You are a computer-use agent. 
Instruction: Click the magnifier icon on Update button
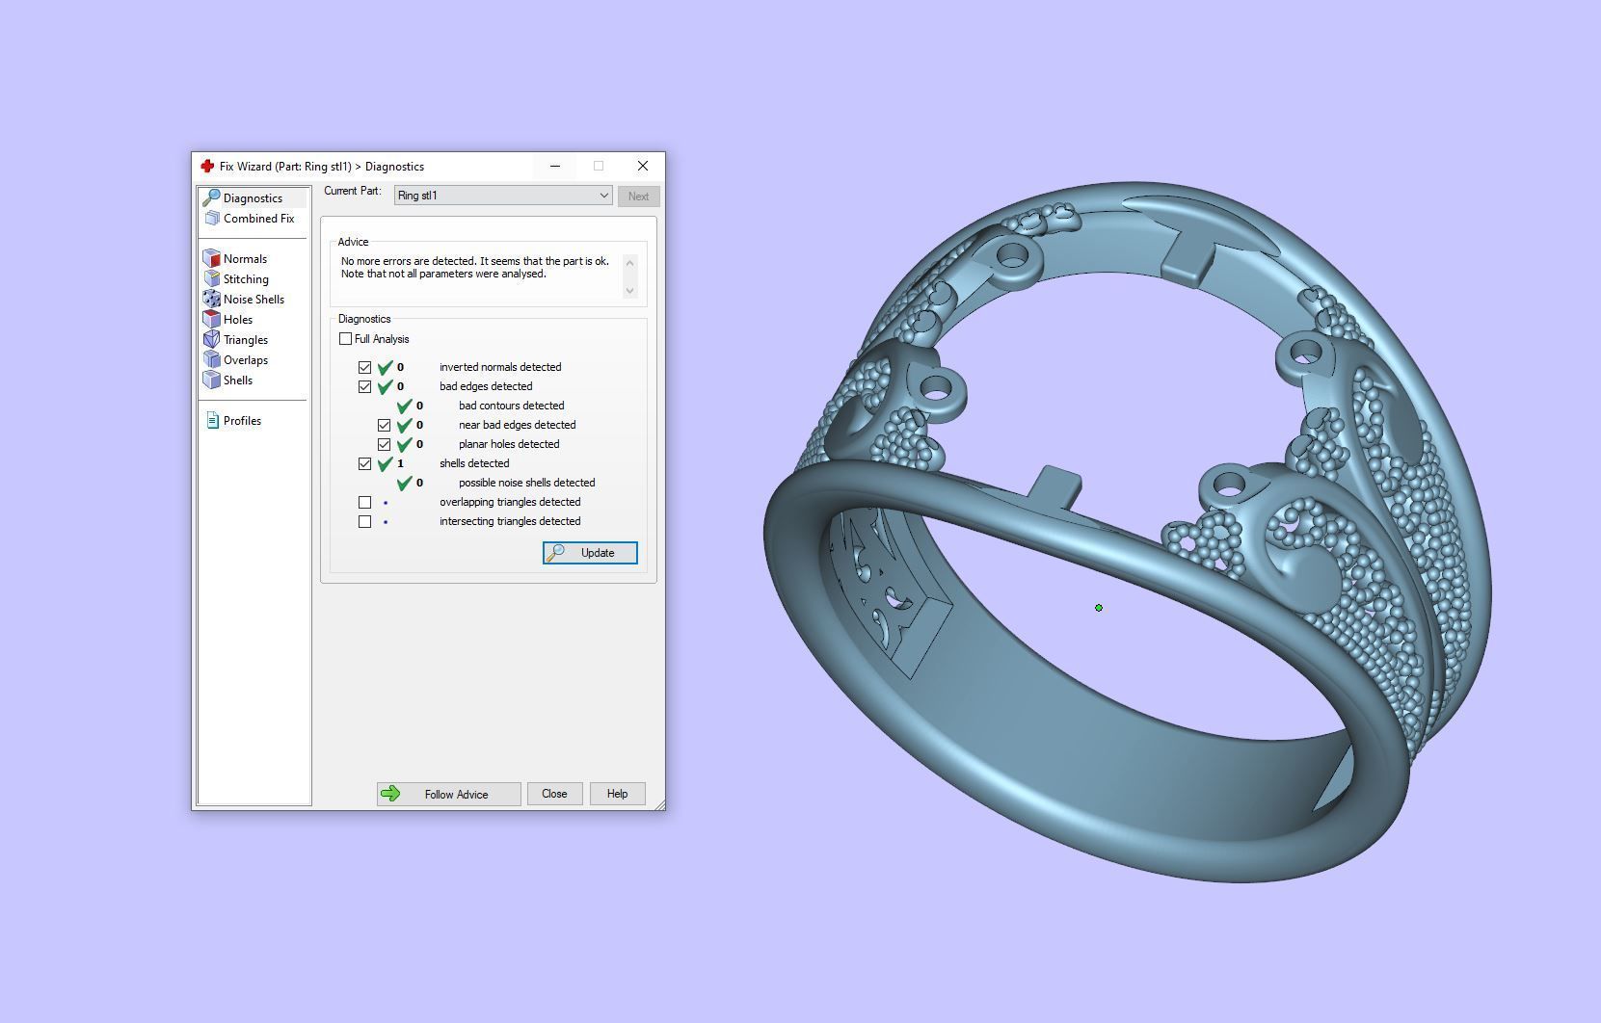tap(555, 553)
